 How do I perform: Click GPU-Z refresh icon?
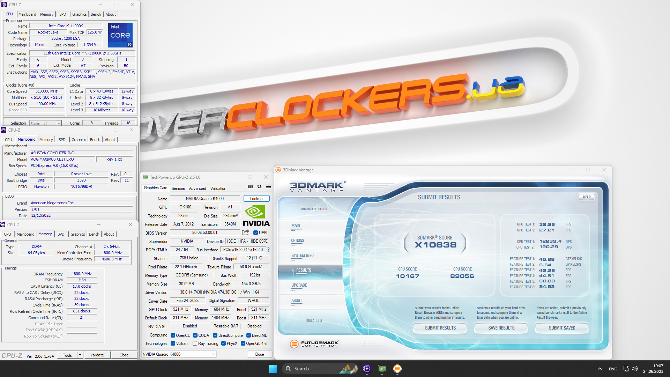click(259, 186)
